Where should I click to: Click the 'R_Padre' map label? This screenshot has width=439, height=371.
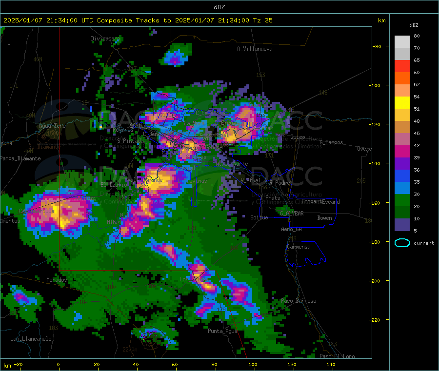point(279,183)
